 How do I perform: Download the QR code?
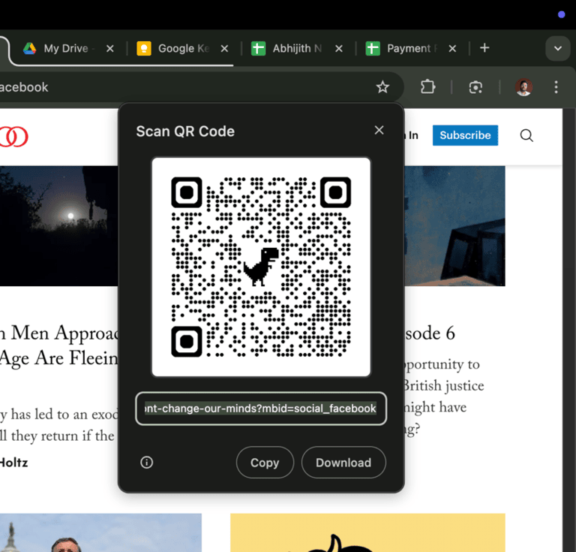coord(343,463)
